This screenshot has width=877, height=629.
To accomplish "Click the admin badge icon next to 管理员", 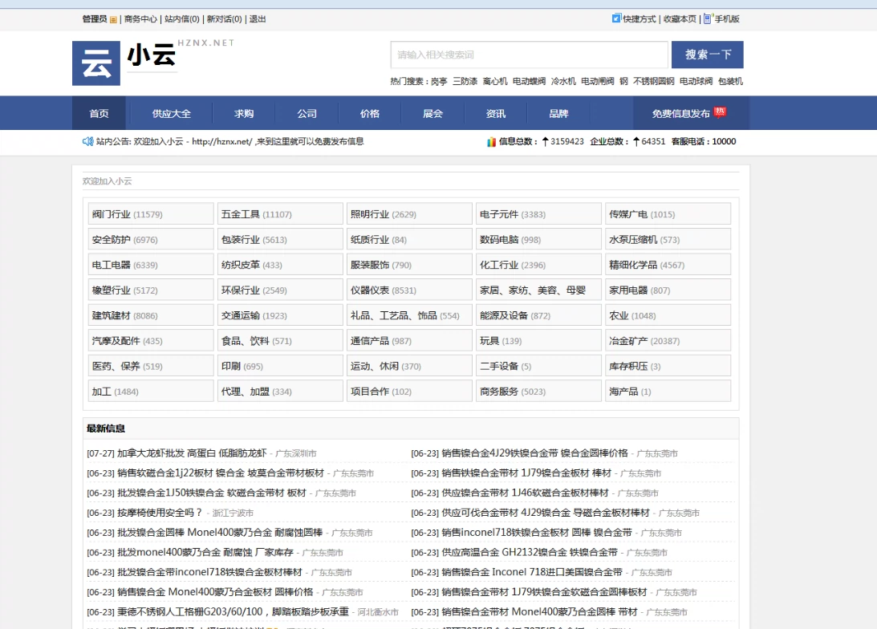I will [114, 19].
